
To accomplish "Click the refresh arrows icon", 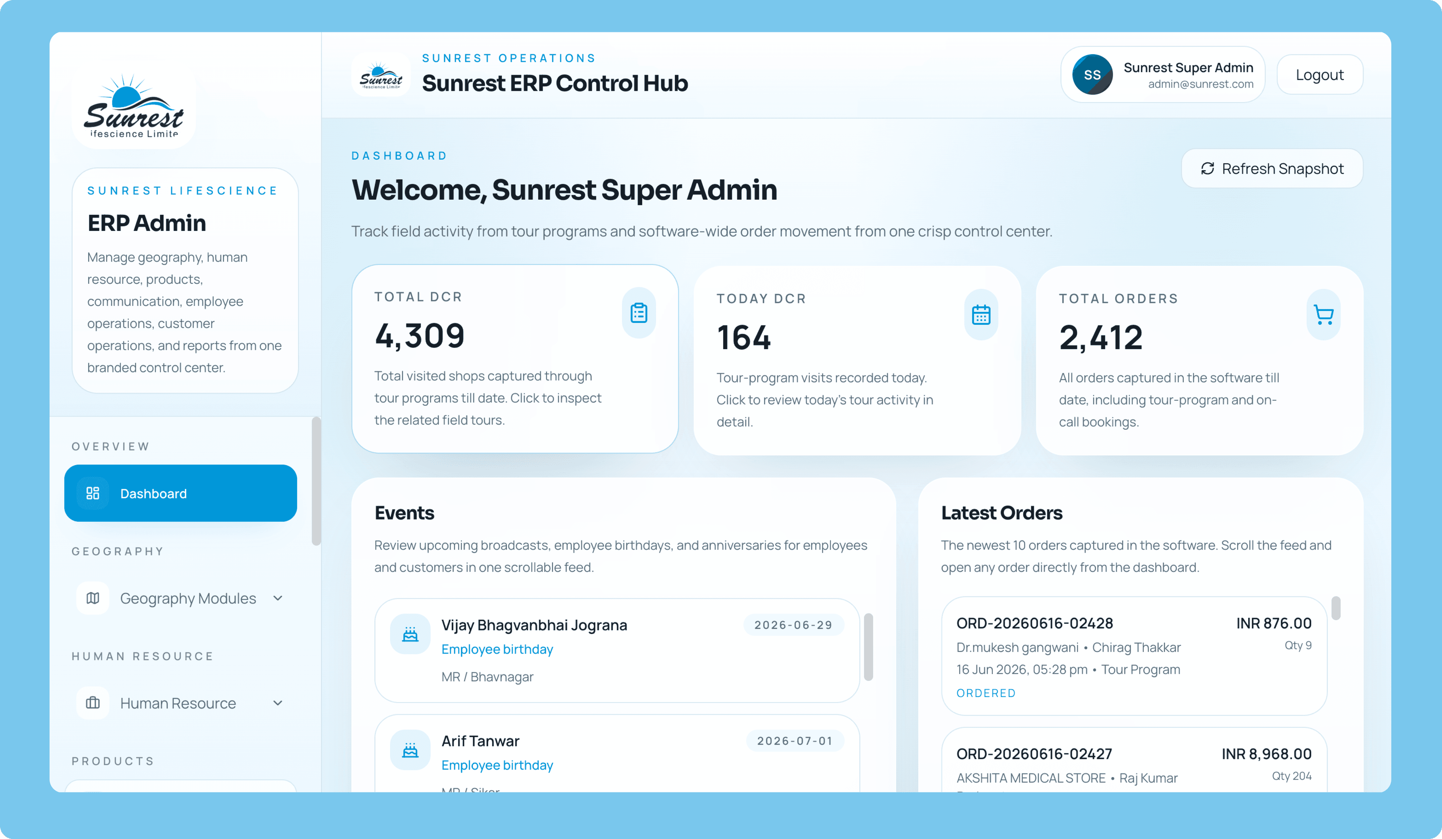I will click(x=1207, y=168).
